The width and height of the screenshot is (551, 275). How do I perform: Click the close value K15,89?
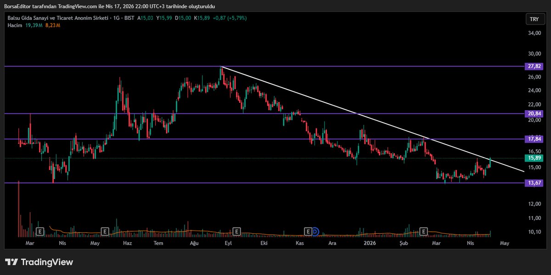click(x=202, y=18)
